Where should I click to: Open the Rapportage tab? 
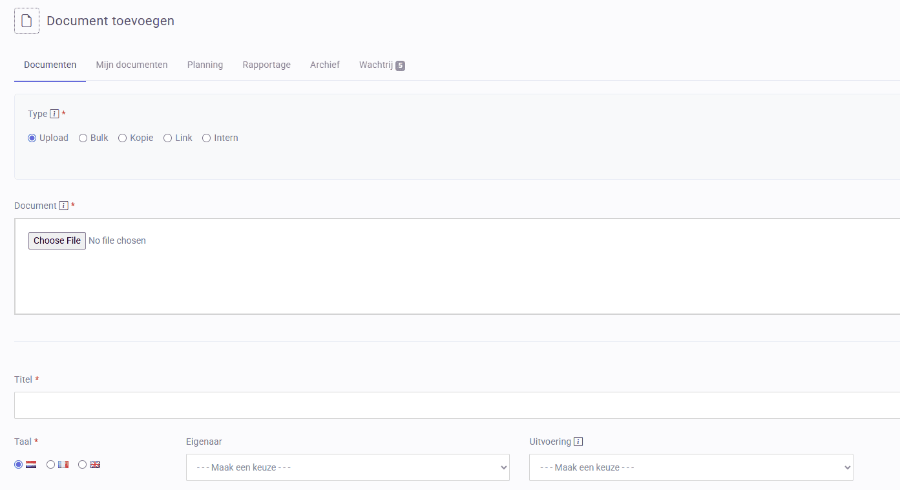click(x=266, y=65)
